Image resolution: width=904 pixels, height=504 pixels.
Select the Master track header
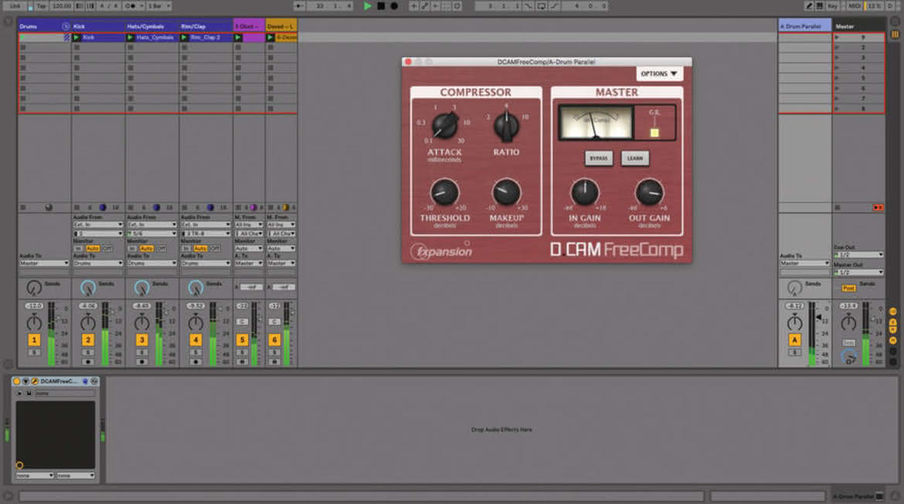coord(858,26)
